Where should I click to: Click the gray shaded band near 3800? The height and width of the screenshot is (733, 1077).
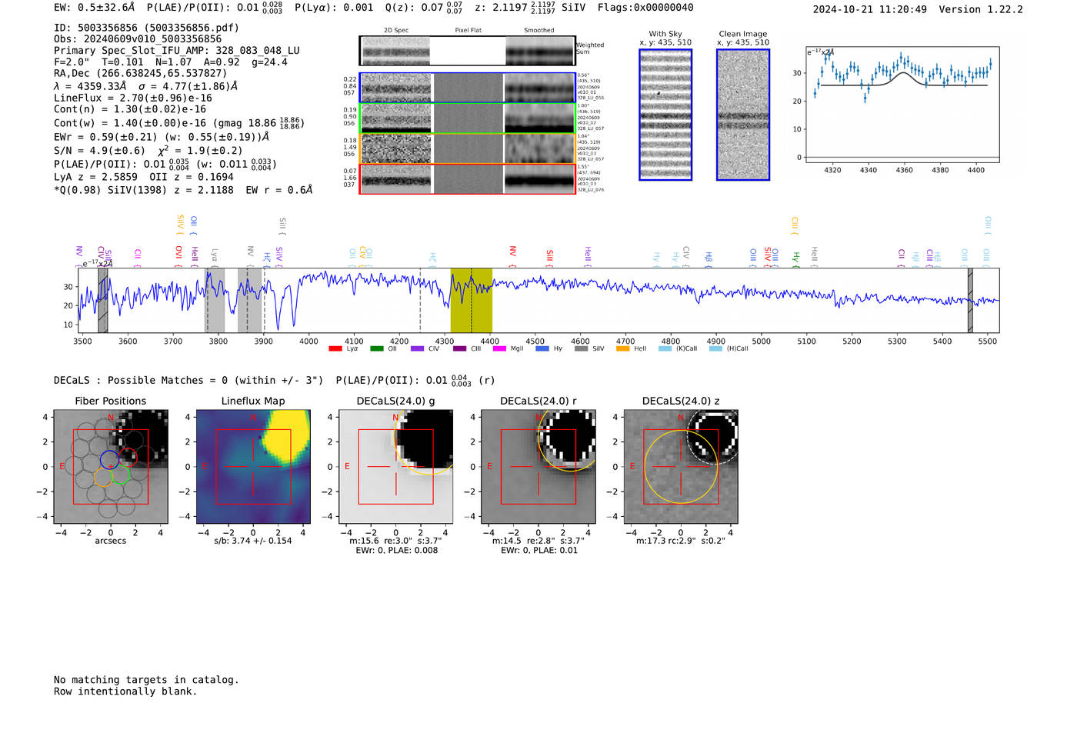[x=215, y=300]
